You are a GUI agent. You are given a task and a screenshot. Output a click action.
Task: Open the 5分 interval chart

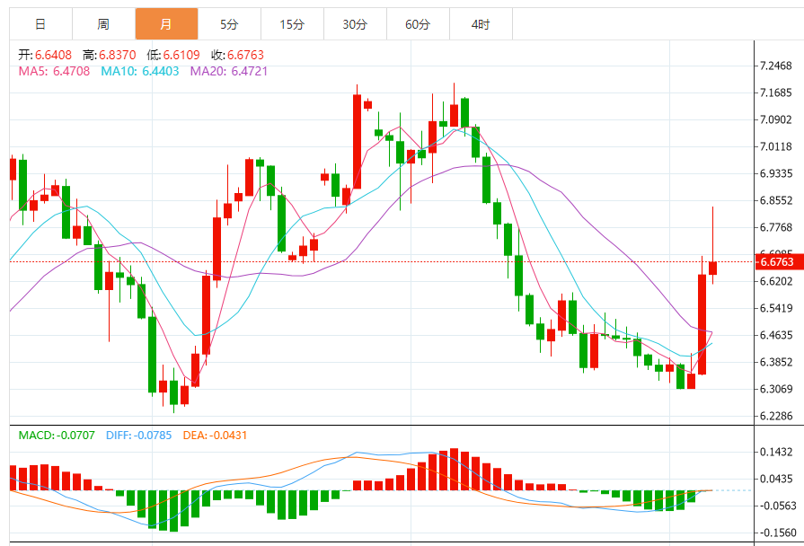(229, 24)
